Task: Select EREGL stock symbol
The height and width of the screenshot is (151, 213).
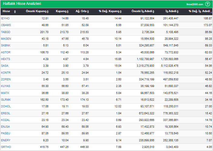Action: point(6,113)
